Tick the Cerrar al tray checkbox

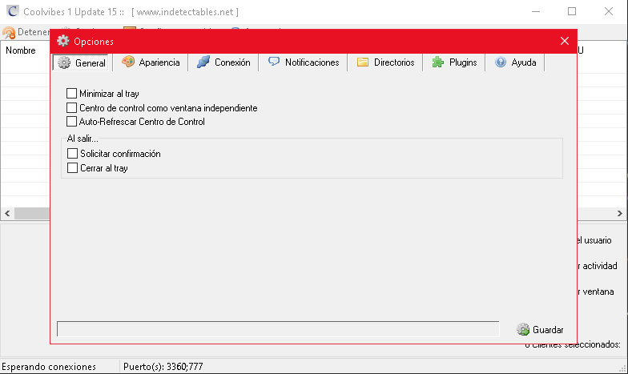(x=73, y=168)
